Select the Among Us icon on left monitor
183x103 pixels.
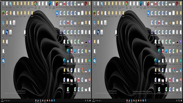(x=57, y=3)
